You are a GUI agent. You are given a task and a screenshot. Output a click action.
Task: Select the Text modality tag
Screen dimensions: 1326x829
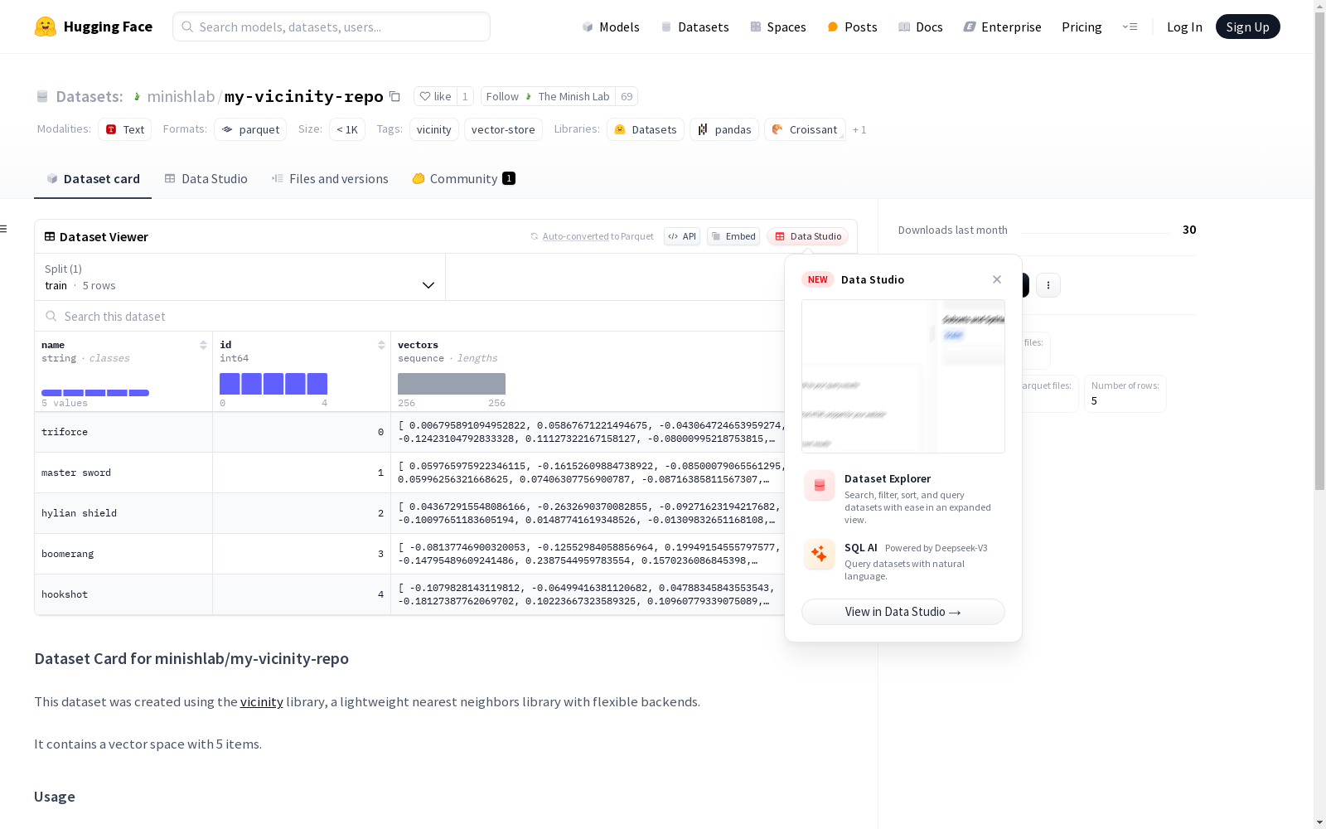(124, 129)
